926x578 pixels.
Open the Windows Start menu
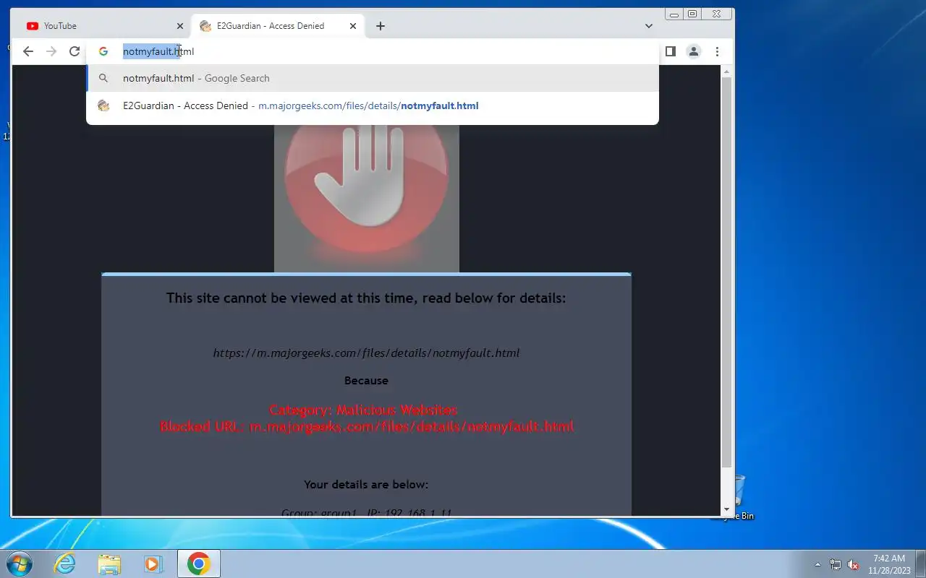[x=20, y=564]
